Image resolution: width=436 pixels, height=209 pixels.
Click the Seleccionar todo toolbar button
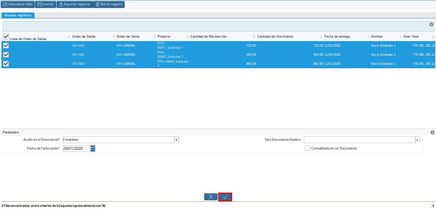[x=18, y=4]
